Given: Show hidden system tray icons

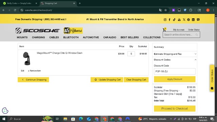Looking at the screenshot, I should point(171,119).
